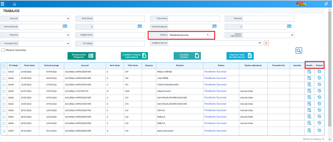Focus the ID Trabajo input field
The width and height of the screenshot is (333, 142).
tap(119, 44)
